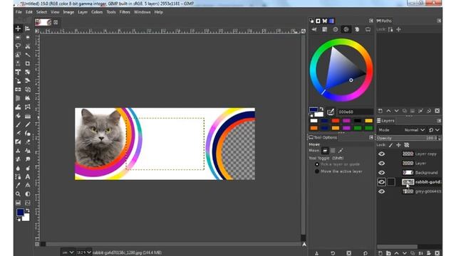Viewport: 456px width, 256px height.
Task: Open Paths panel configuration menu
Action: pyautogui.click(x=439, y=21)
